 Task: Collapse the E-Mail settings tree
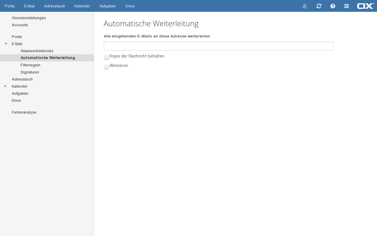click(6, 44)
